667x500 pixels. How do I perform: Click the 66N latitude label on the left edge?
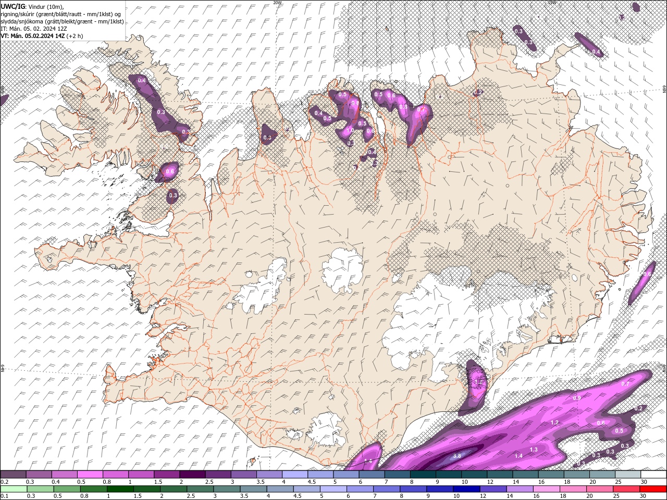[x=3, y=91]
